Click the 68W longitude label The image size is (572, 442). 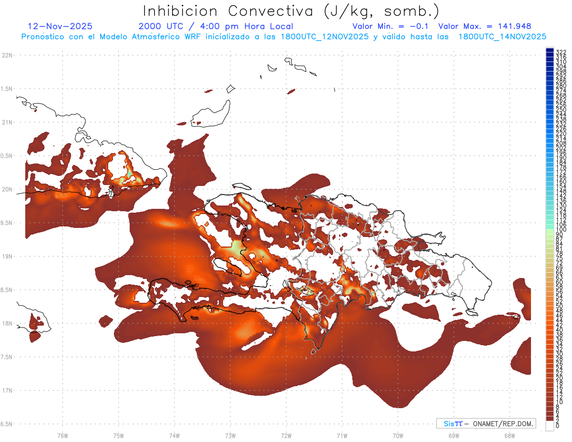510,435
